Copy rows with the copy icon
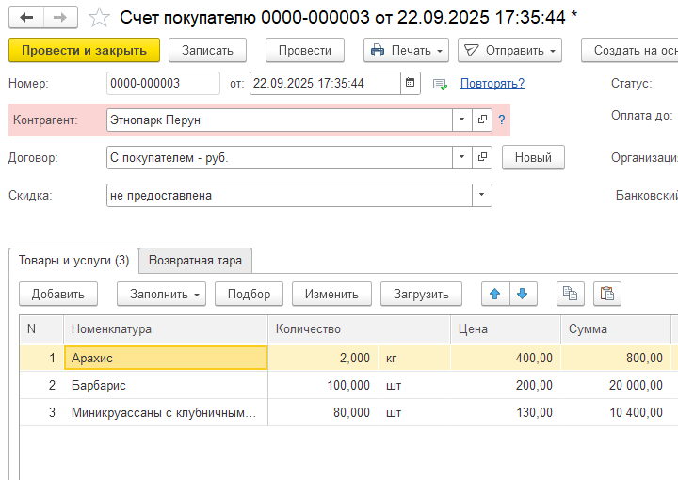 tap(571, 294)
